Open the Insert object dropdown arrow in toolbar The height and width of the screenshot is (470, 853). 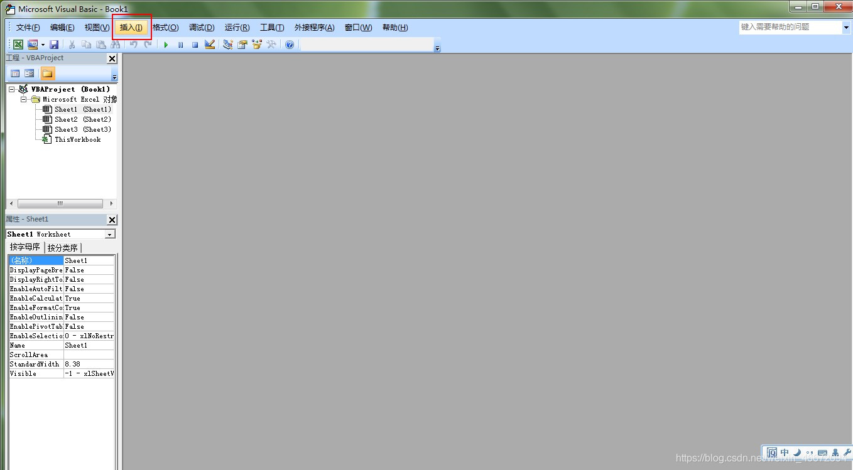coord(43,45)
